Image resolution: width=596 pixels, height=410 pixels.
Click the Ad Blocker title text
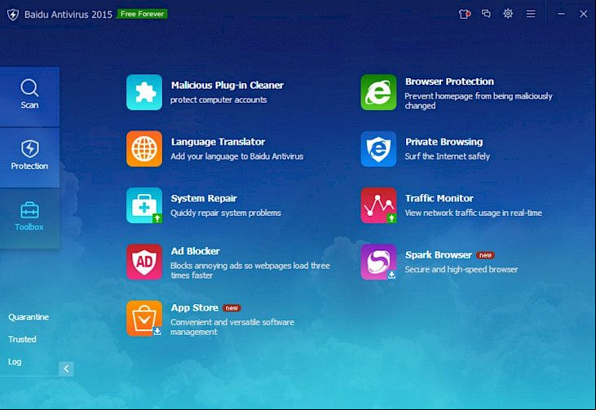tap(195, 251)
